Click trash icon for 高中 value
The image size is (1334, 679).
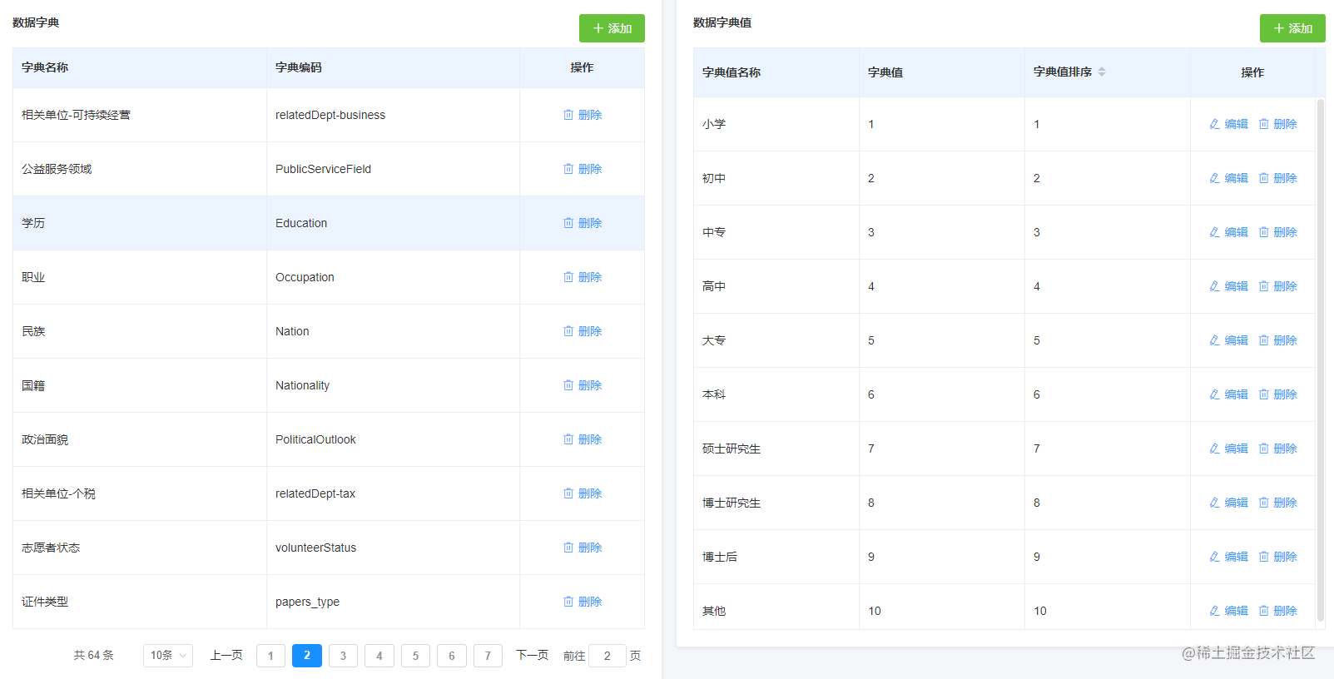tap(1263, 286)
